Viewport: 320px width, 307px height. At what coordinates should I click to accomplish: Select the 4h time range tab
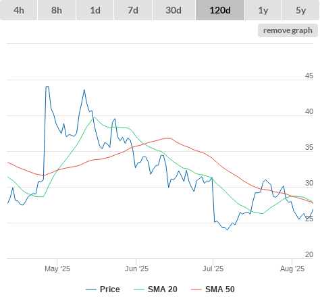point(19,10)
